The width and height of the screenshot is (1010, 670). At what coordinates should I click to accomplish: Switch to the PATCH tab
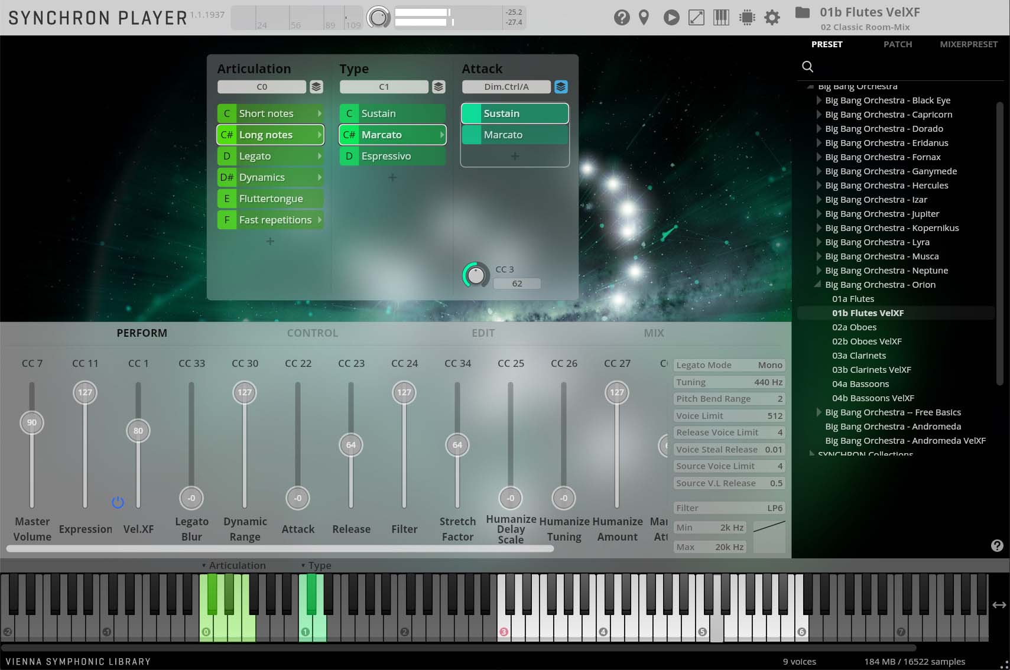(898, 44)
